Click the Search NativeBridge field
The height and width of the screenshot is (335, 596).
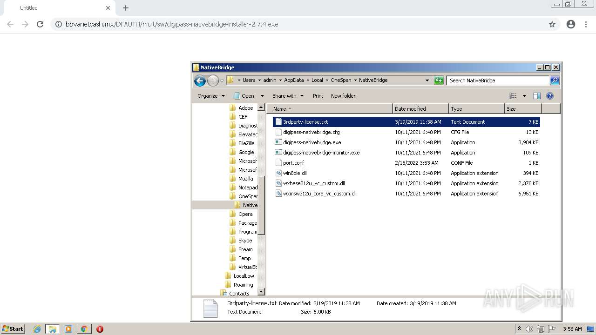tap(498, 80)
